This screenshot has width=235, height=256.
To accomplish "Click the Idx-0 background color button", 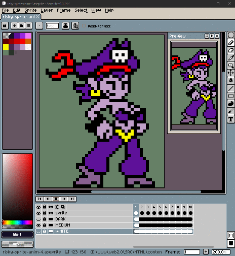I will pos(17,244).
